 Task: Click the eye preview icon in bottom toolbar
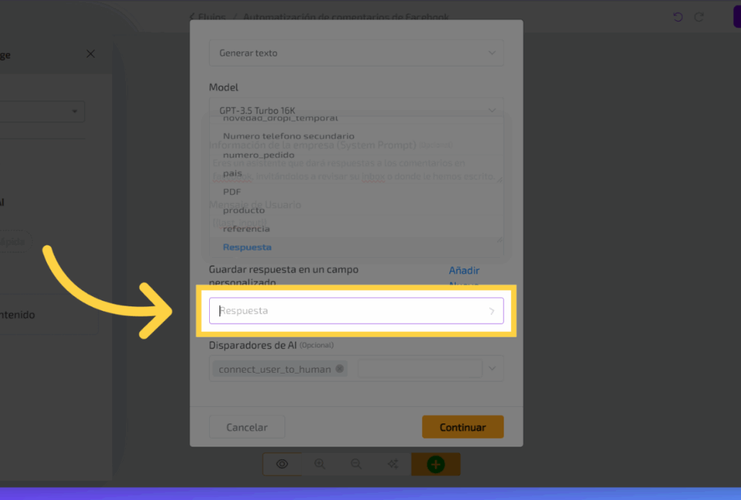click(282, 465)
